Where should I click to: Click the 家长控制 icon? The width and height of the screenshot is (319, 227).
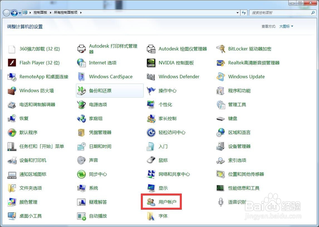pos(151,118)
